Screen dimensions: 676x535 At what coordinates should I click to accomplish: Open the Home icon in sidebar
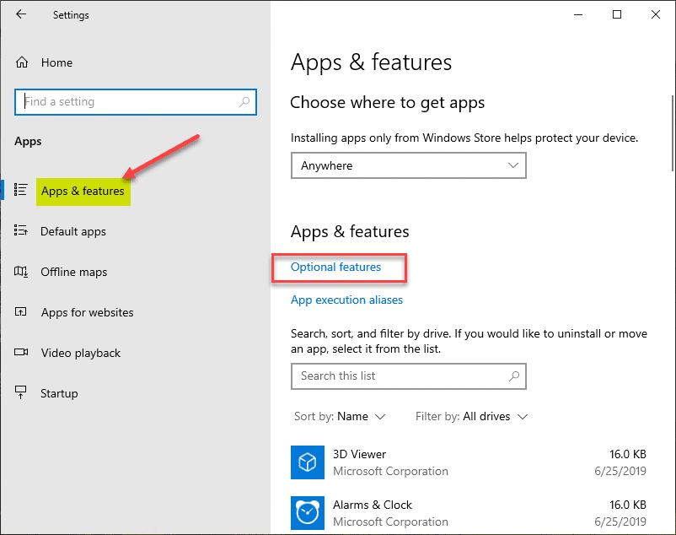click(22, 62)
